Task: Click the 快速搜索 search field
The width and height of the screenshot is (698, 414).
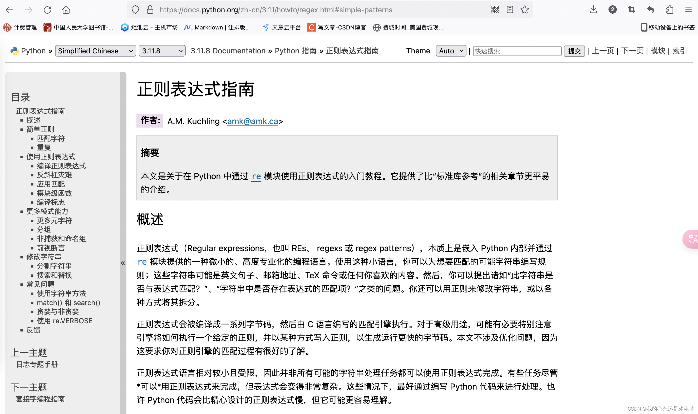Action: pos(517,51)
